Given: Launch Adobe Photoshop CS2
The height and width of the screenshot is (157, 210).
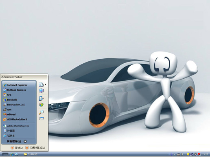Looking at the screenshot, I should click(x=19, y=126).
